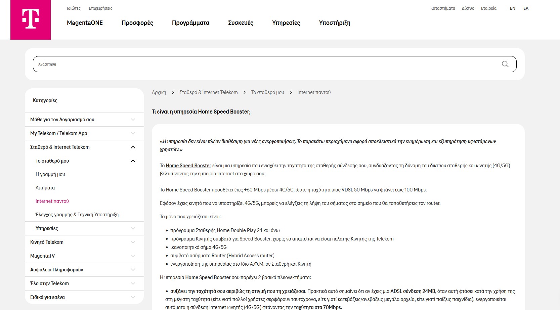Open Αιτήματα sidebar item
Viewport: 560px width, 310px height.
pos(45,188)
